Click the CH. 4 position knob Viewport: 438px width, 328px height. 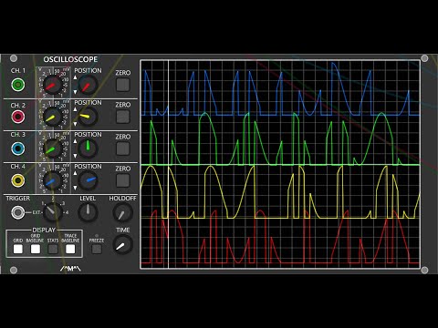coord(88,180)
